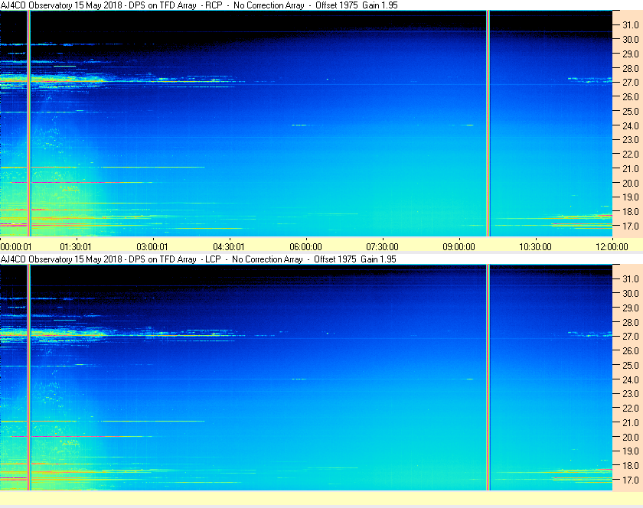
Task: Pick 21.0 frequency label in LCP panel
Action: [631, 422]
